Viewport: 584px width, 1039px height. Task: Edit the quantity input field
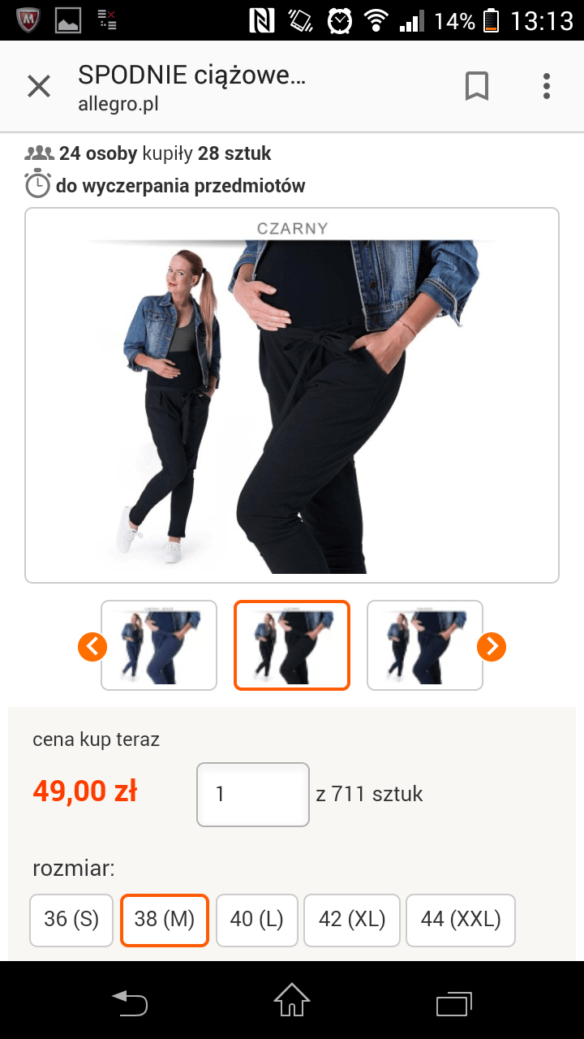point(253,794)
